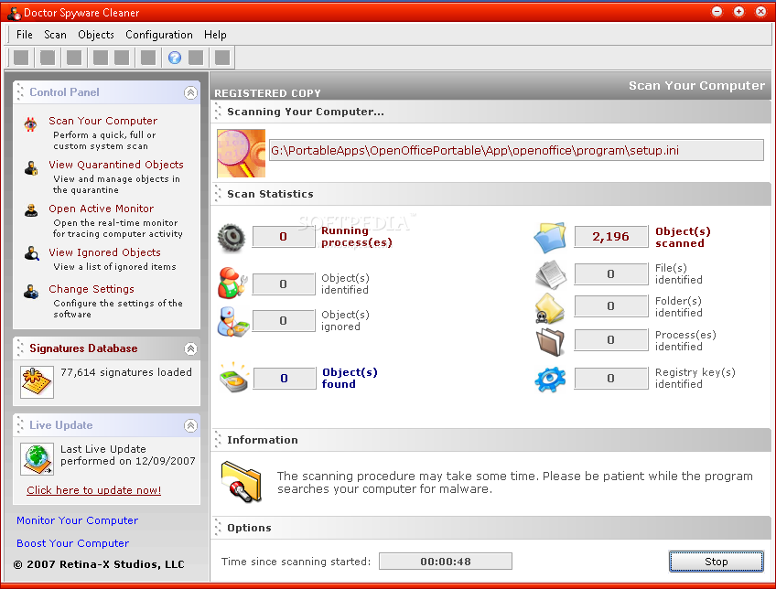Click the blue gear eye icon for Registry keys

click(550, 380)
